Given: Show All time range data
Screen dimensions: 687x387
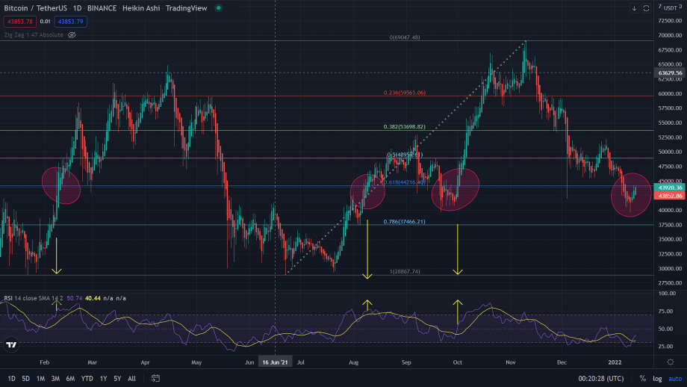Looking at the screenshot, I should click(x=132, y=378).
